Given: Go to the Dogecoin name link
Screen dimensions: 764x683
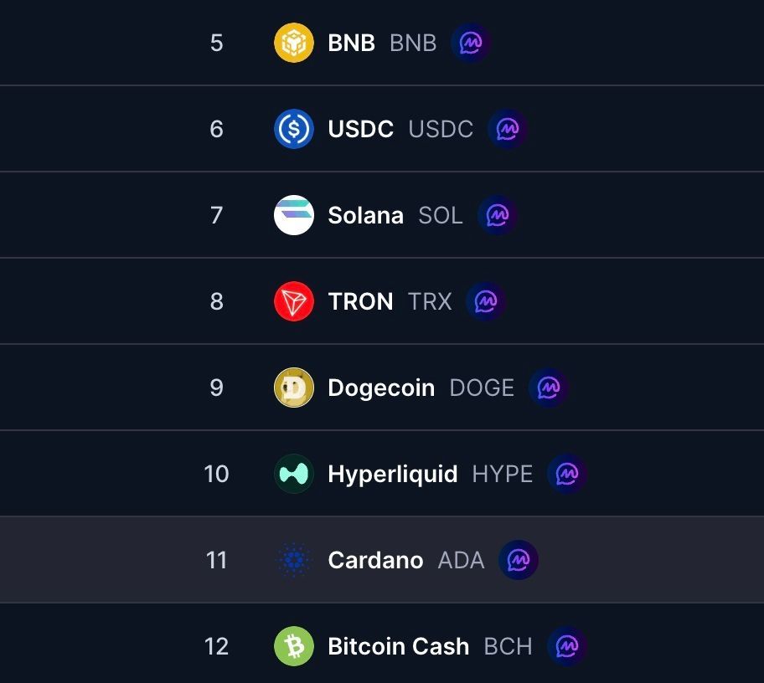Looking at the screenshot, I should pyautogui.click(x=381, y=388).
